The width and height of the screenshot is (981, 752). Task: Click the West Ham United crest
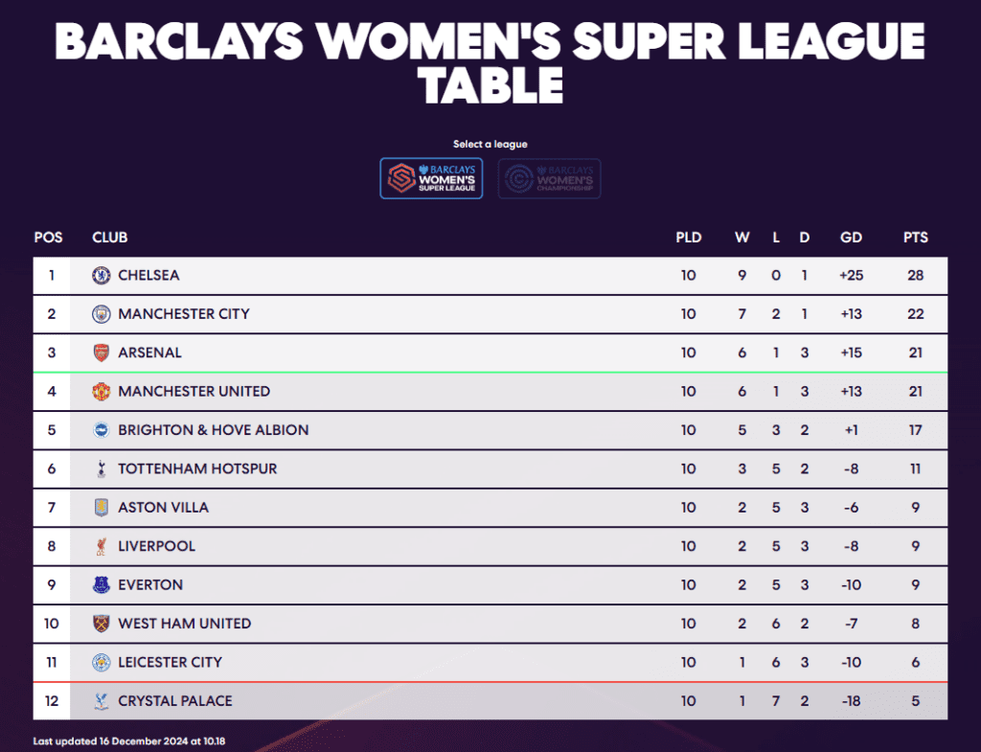(x=101, y=624)
